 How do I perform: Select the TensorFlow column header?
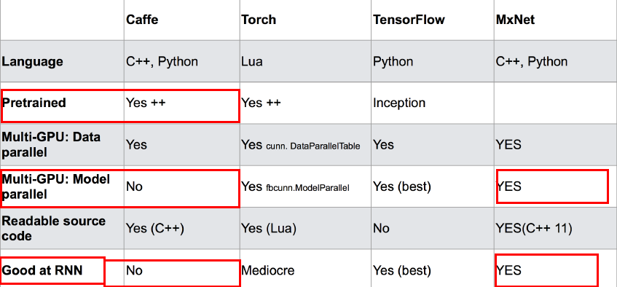tap(409, 20)
